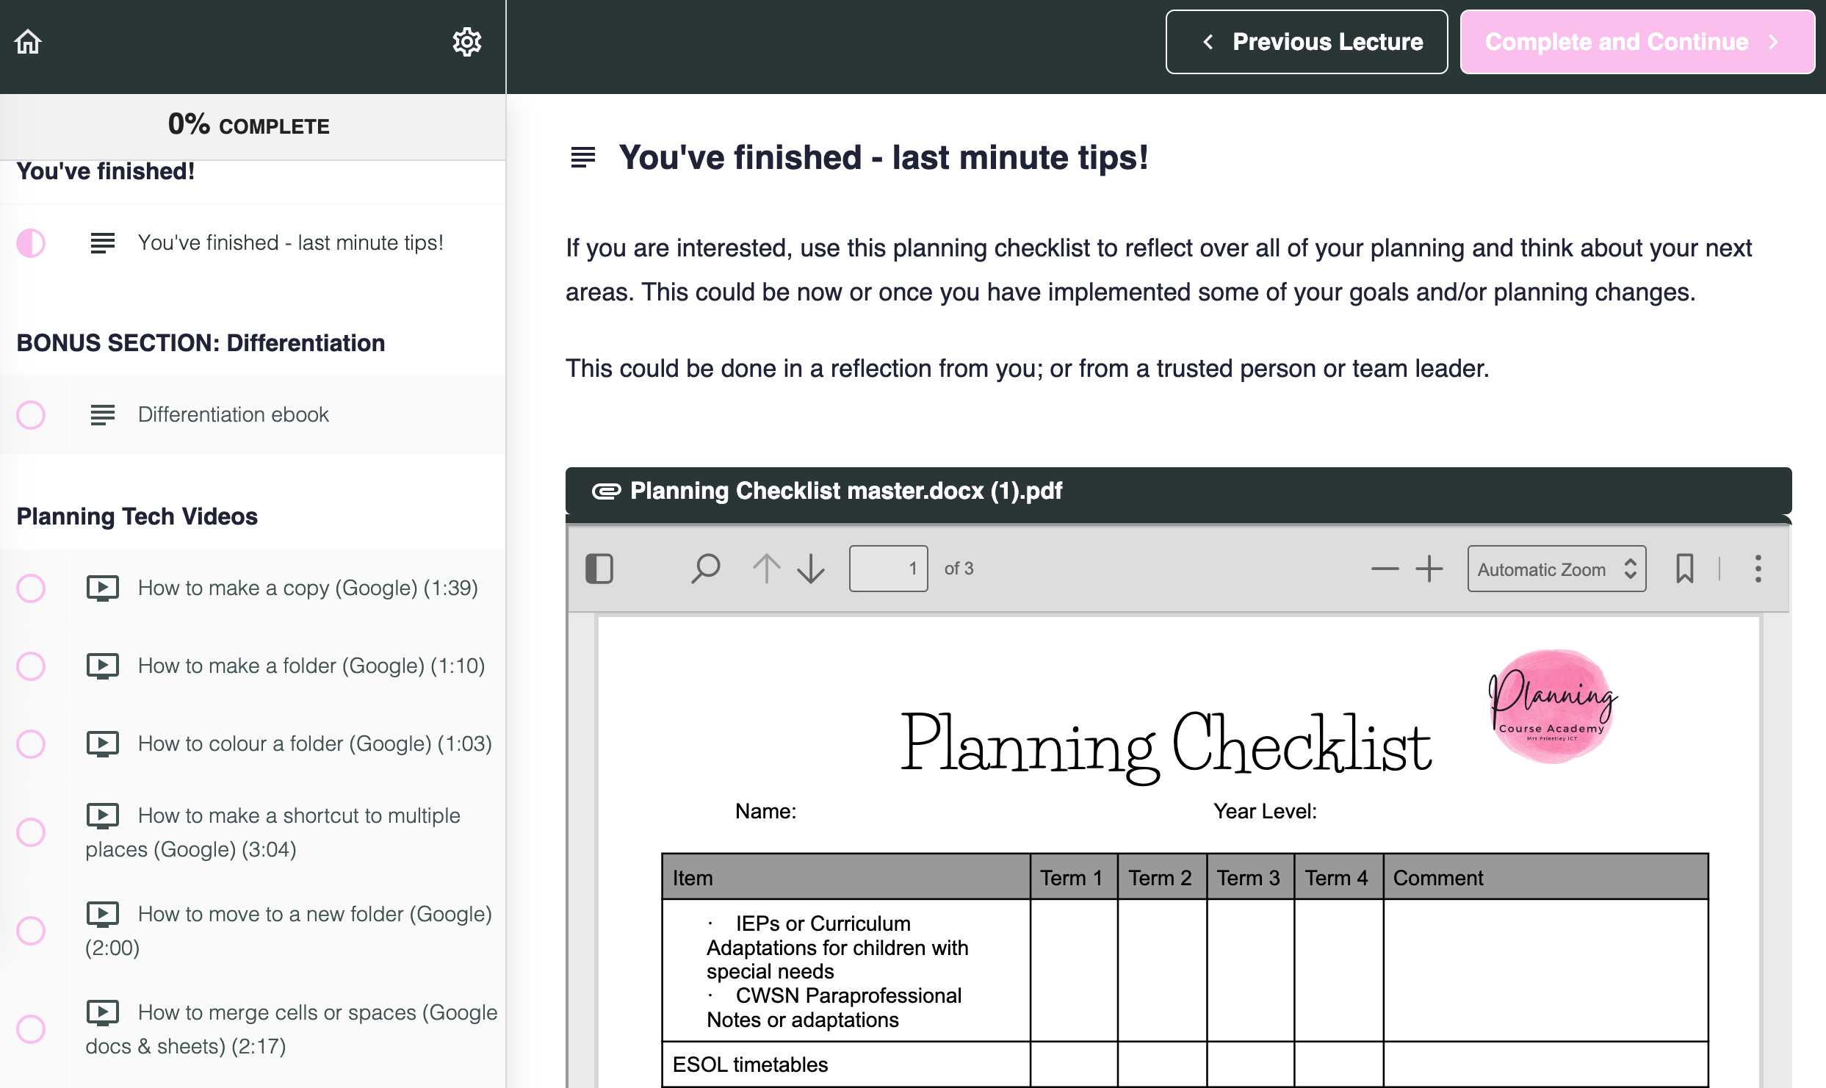Go to course home via house icon
The width and height of the screenshot is (1826, 1088).
click(x=29, y=42)
